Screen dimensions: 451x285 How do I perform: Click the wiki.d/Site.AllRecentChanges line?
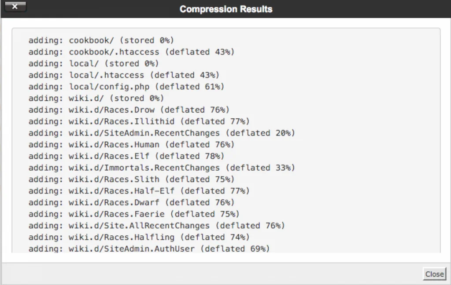pyautogui.click(x=157, y=226)
